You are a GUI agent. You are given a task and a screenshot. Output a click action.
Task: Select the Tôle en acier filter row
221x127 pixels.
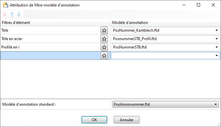click(50, 38)
